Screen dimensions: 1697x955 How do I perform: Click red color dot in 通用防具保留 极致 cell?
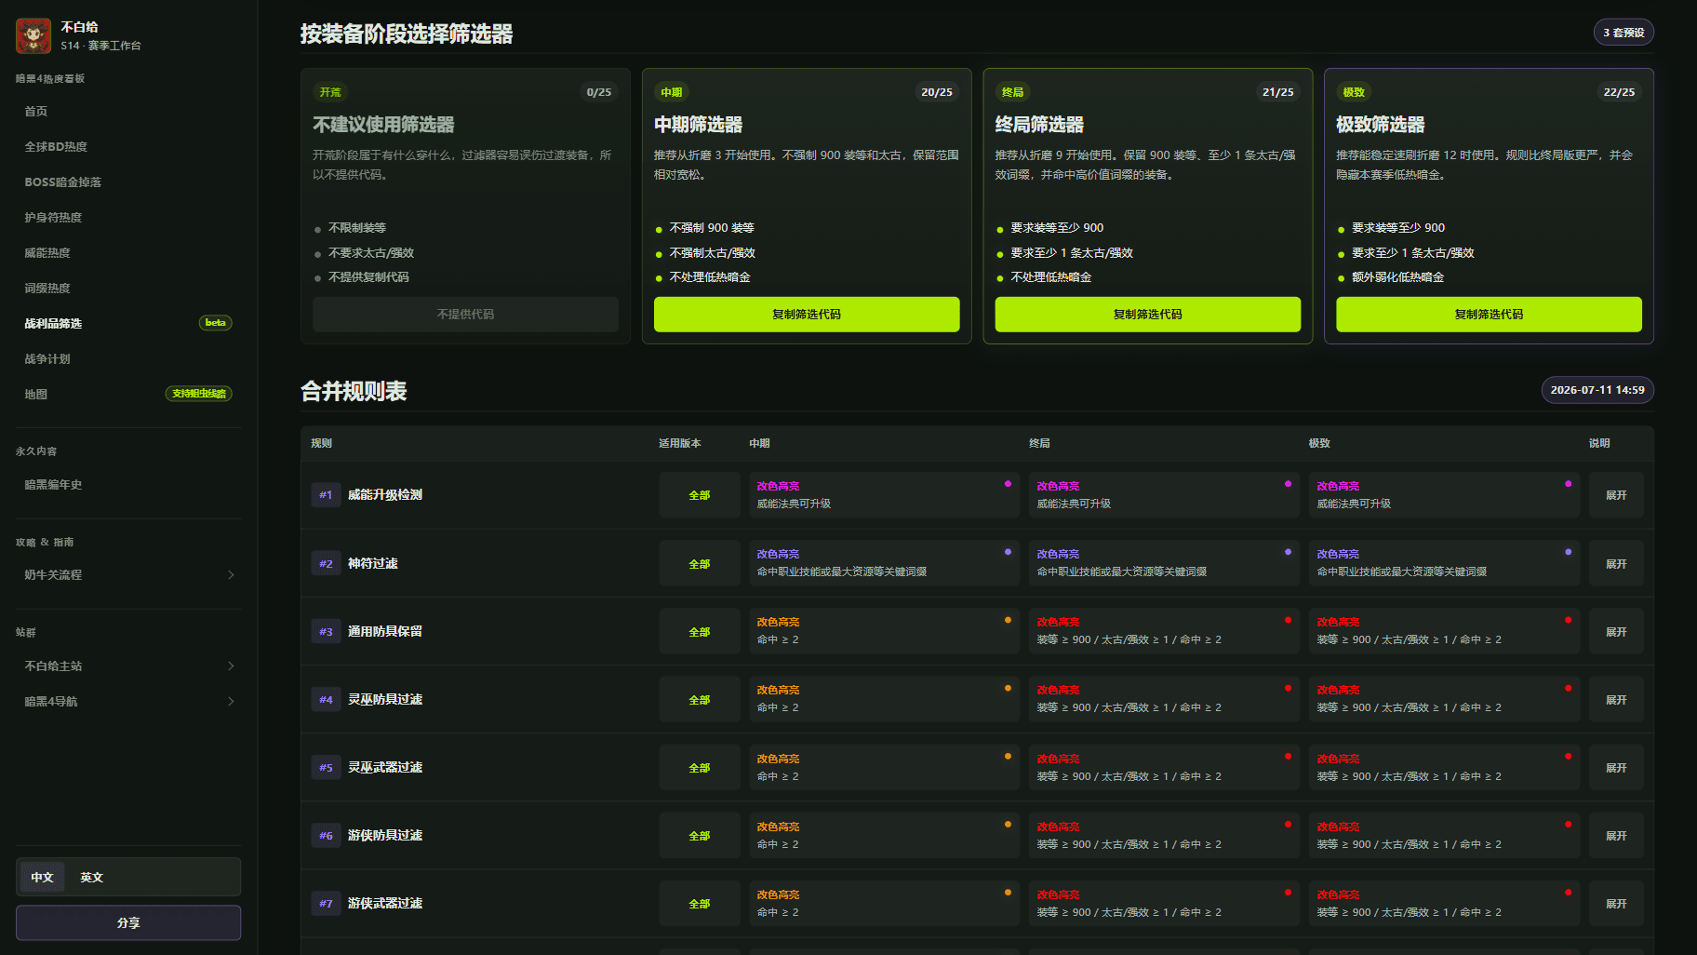click(x=1568, y=620)
